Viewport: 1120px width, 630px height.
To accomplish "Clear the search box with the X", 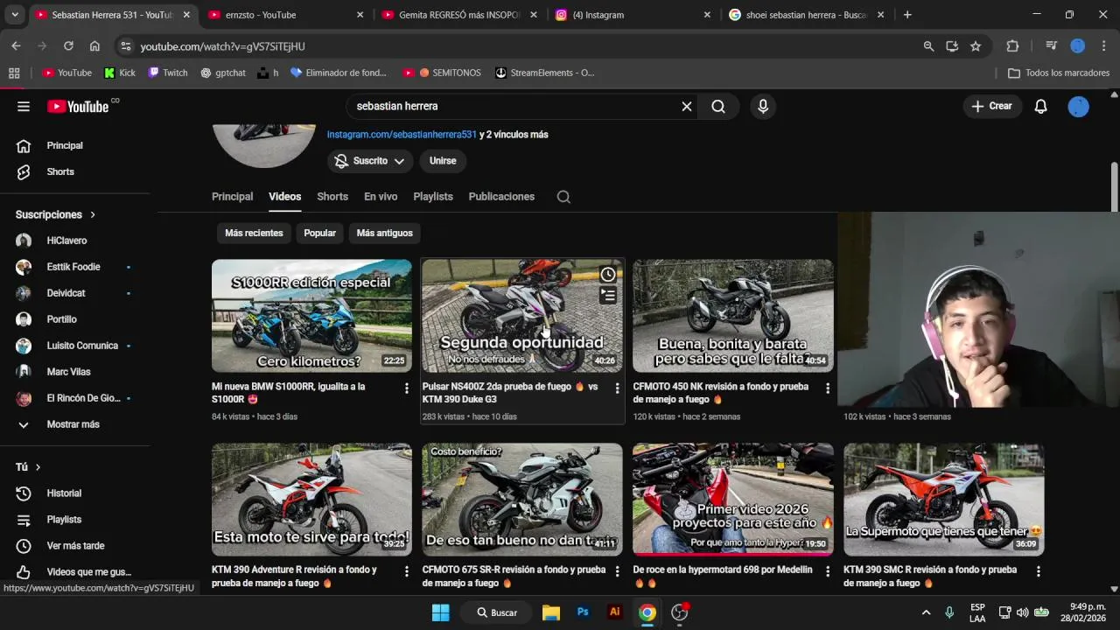I will tap(687, 107).
